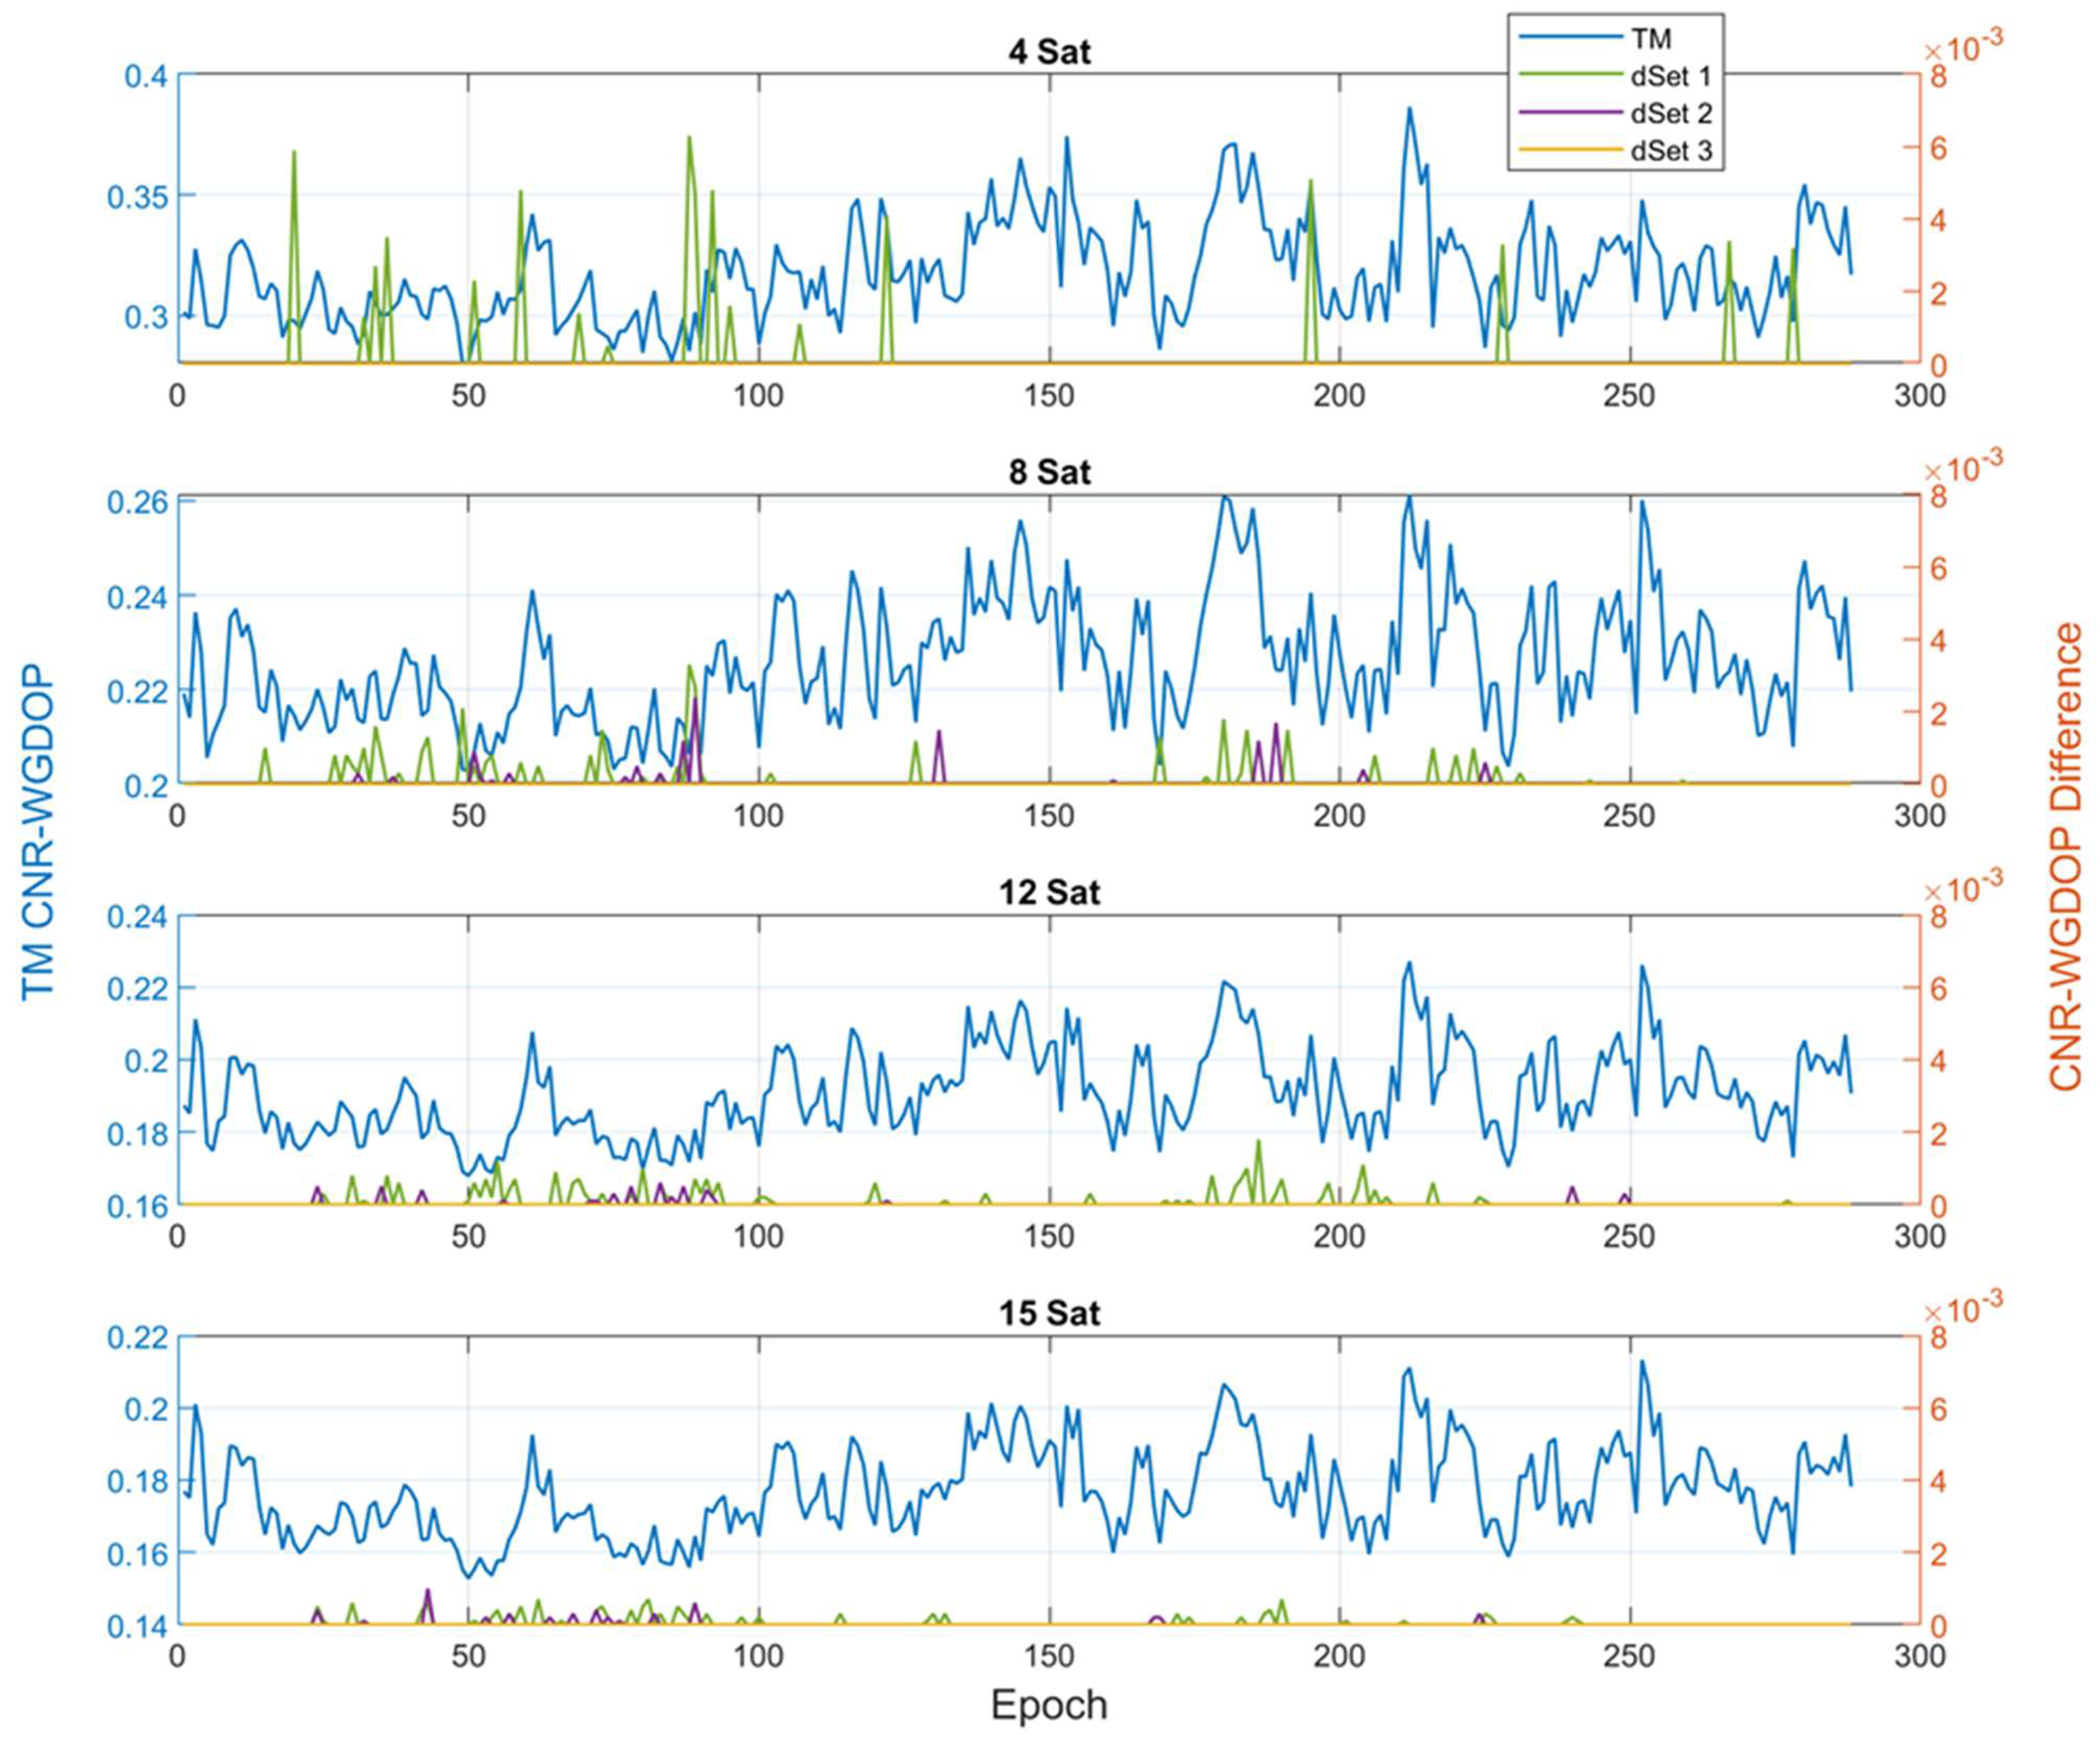This screenshot has width=2100, height=1744.
Task: Select the '4 Sat' subplot title
Action: tap(1049, 51)
